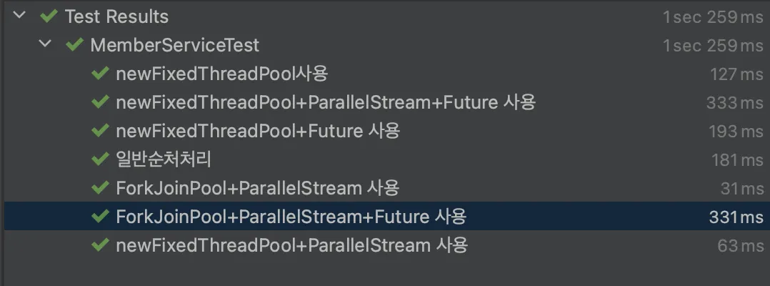770x286 pixels.
Task: Select newFixedThreadPool+ParallelStream 사용 test
Action: coord(291,246)
